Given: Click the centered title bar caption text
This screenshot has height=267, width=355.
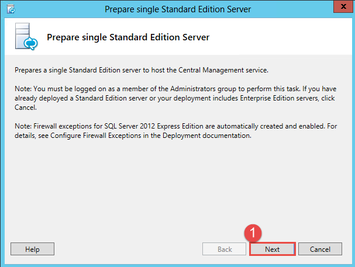Looking at the screenshot, I should [x=177, y=9].
